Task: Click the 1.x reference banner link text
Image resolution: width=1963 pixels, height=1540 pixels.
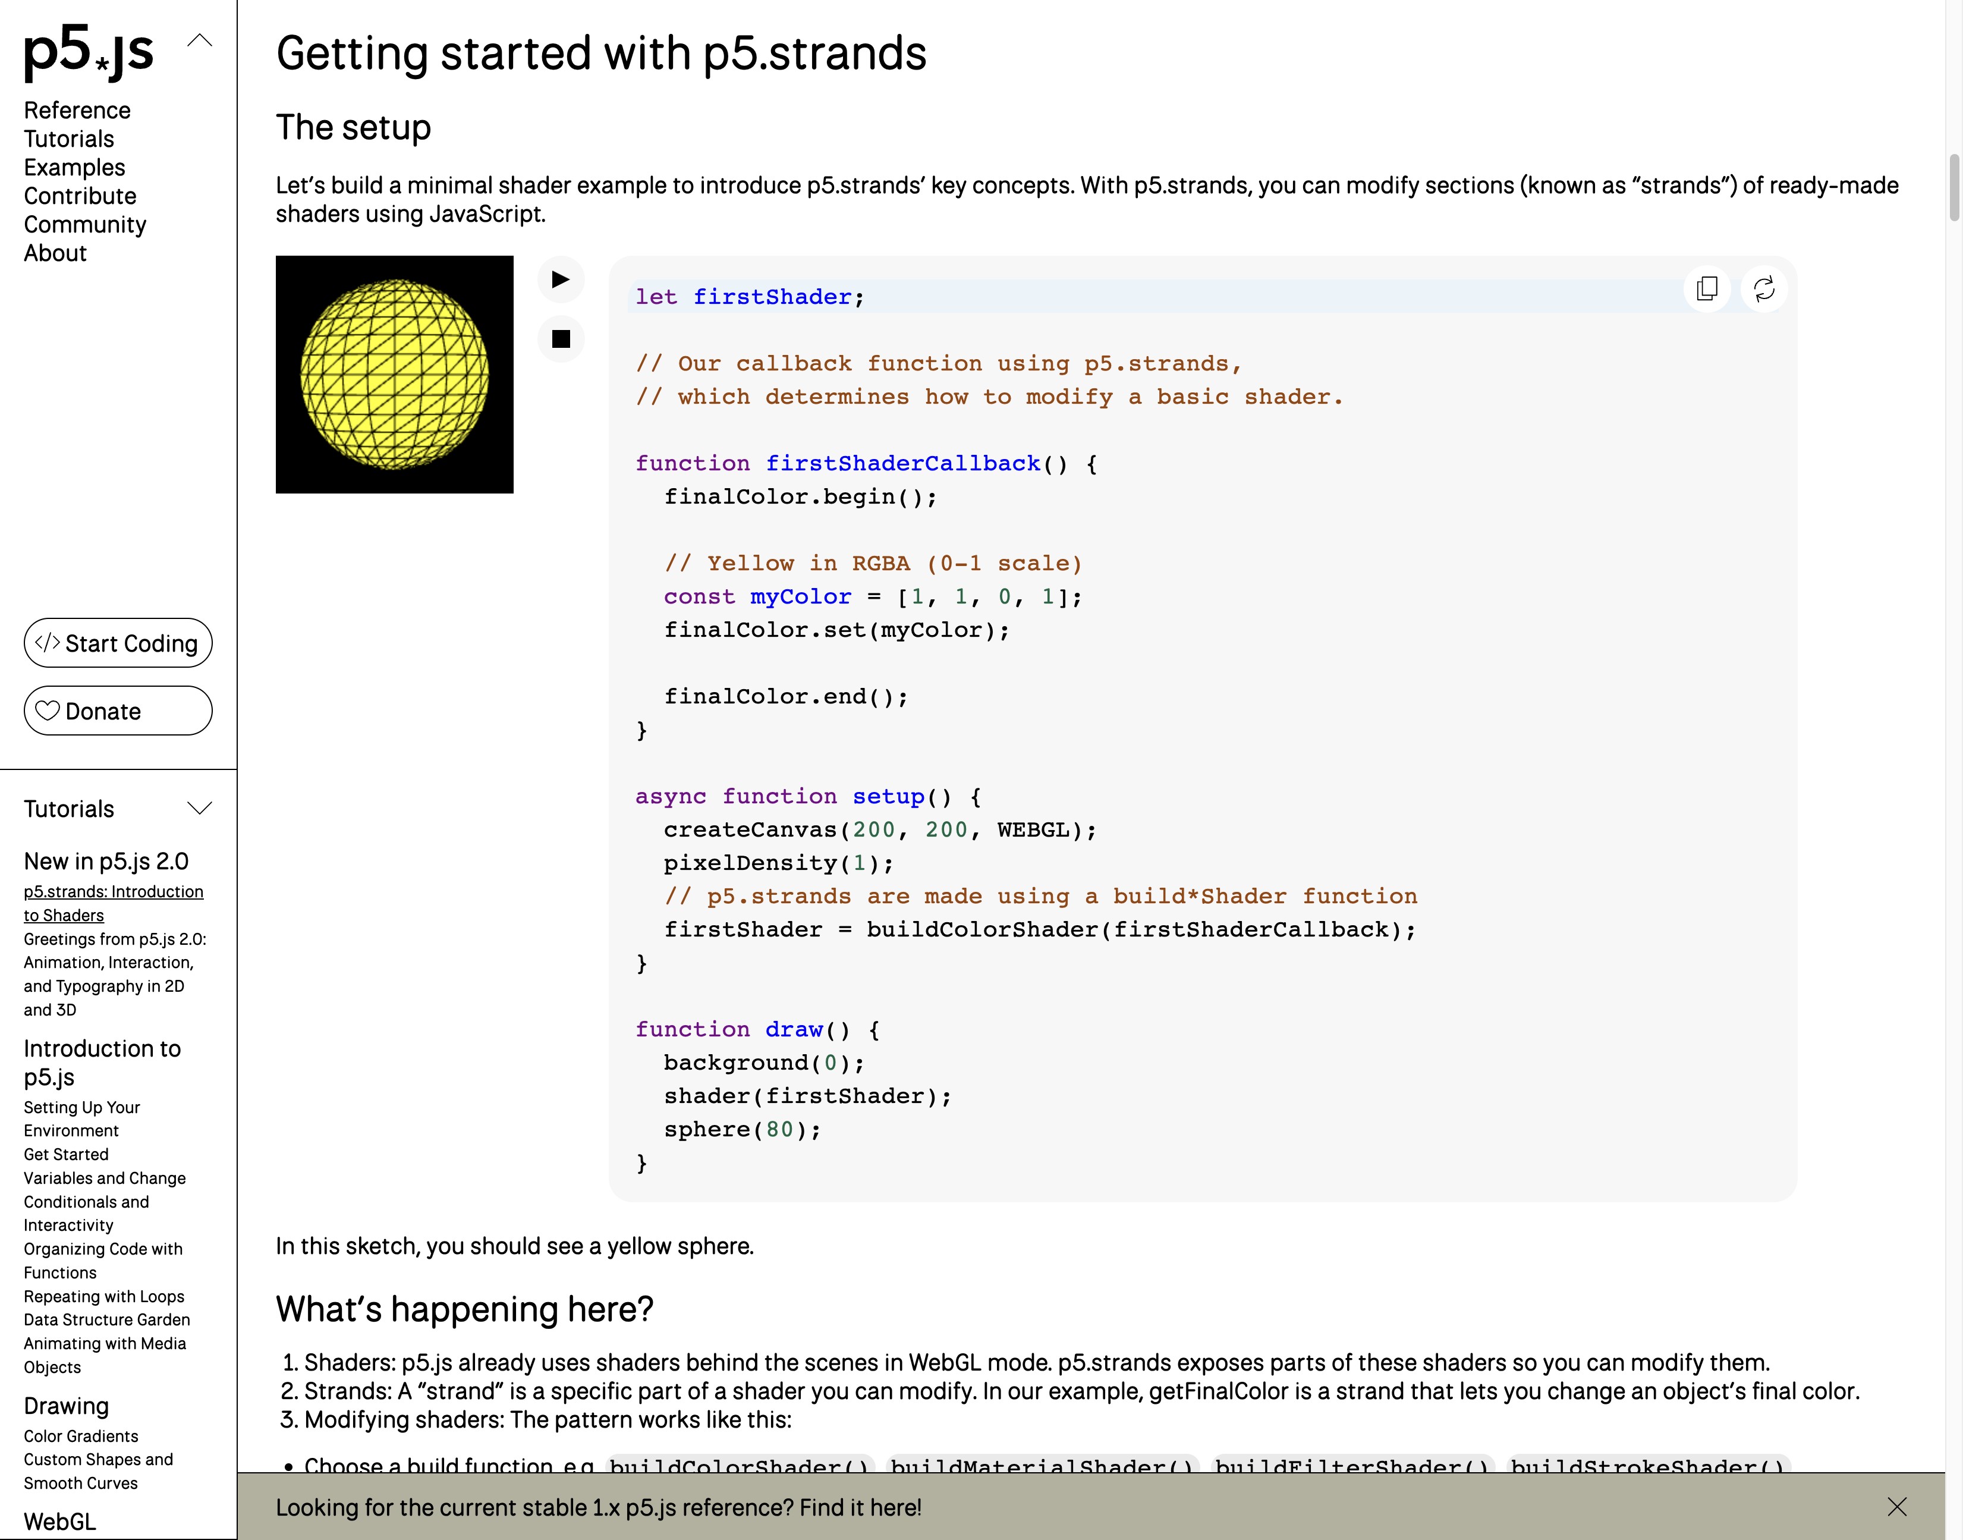Action: point(599,1507)
